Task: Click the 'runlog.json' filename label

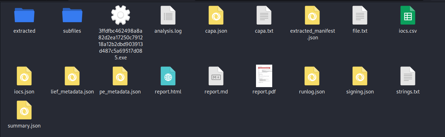Action: click(312, 92)
